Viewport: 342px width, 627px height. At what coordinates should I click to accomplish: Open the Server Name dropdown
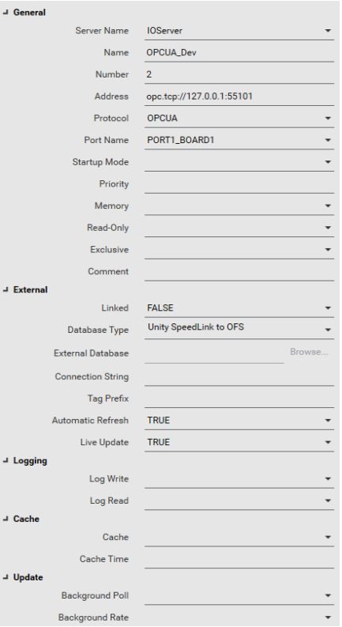tap(239, 31)
